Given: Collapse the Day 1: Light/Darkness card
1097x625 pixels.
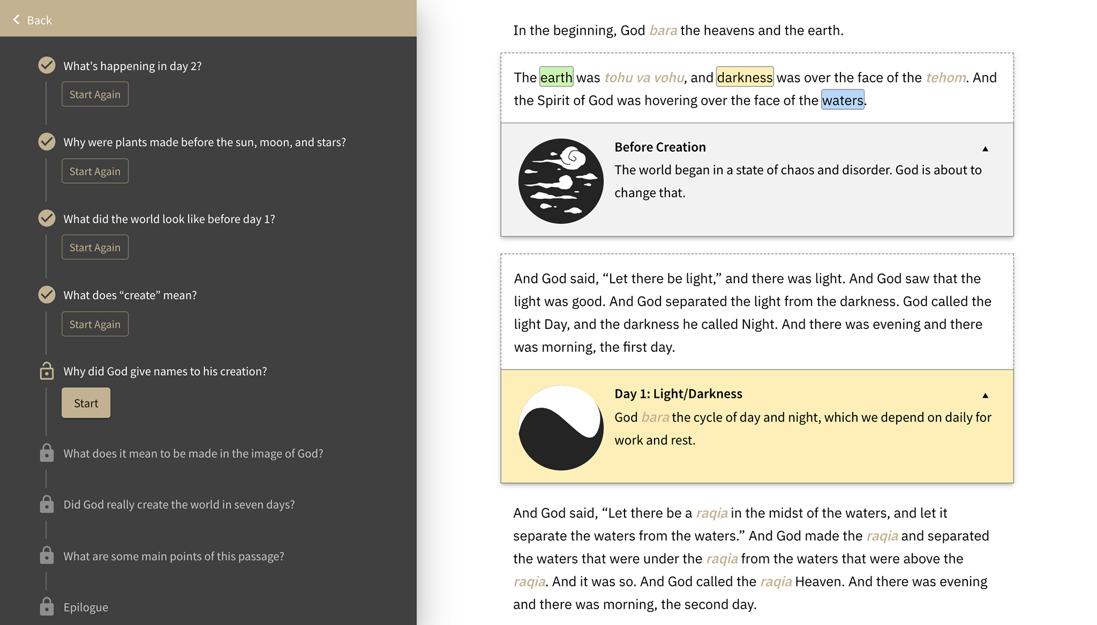Looking at the screenshot, I should 985,395.
